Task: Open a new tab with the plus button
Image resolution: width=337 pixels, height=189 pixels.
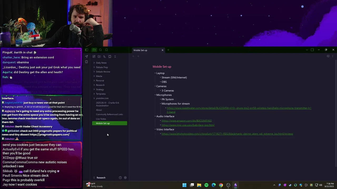Action: click(168, 50)
